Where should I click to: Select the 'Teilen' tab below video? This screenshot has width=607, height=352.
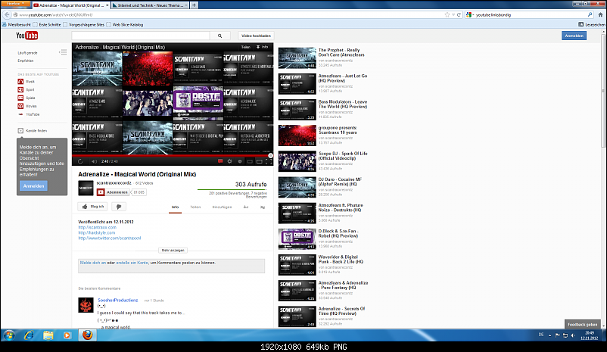point(195,206)
